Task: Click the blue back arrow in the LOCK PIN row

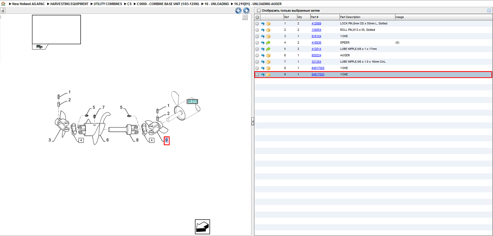Action: [x=263, y=24]
